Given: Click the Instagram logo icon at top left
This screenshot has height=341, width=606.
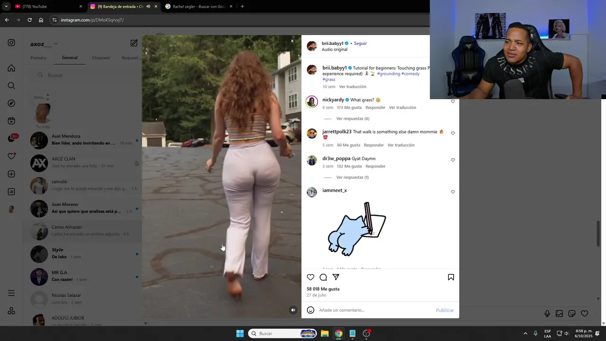Looking at the screenshot, I should click(11, 43).
